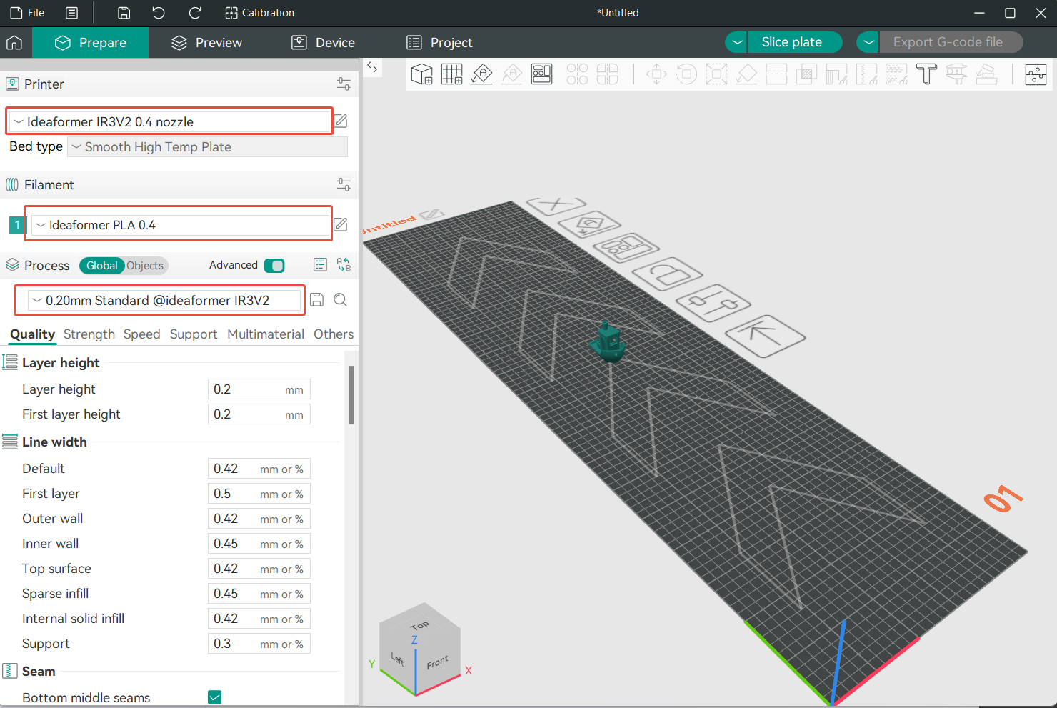Undo the last action

tap(159, 13)
